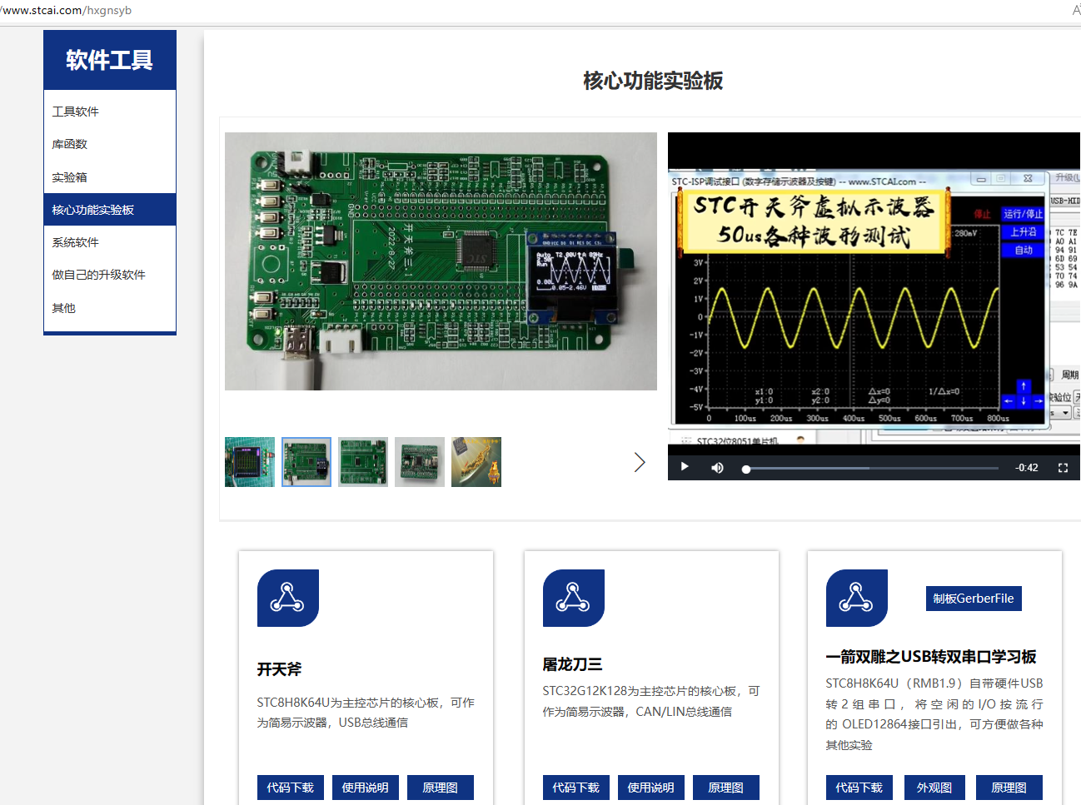Open the video in fullscreen mode
The height and width of the screenshot is (805, 1081).
(1063, 468)
